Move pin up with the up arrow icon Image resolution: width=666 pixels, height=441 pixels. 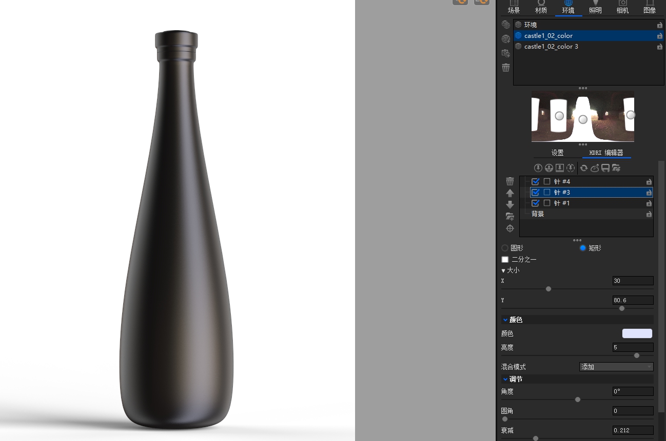(x=510, y=193)
